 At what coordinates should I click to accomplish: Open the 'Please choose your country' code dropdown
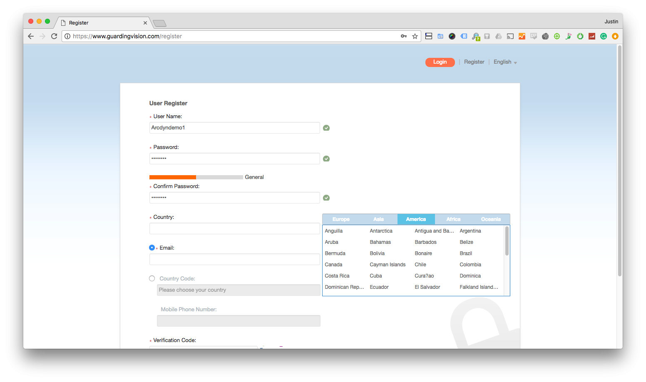pos(238,290)
